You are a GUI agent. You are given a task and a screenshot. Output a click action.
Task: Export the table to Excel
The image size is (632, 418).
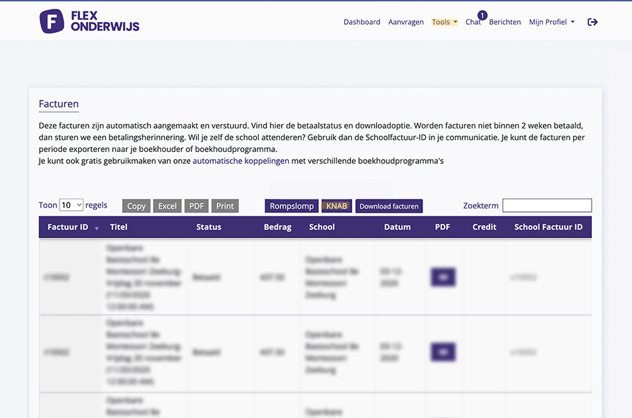[167, 206]
